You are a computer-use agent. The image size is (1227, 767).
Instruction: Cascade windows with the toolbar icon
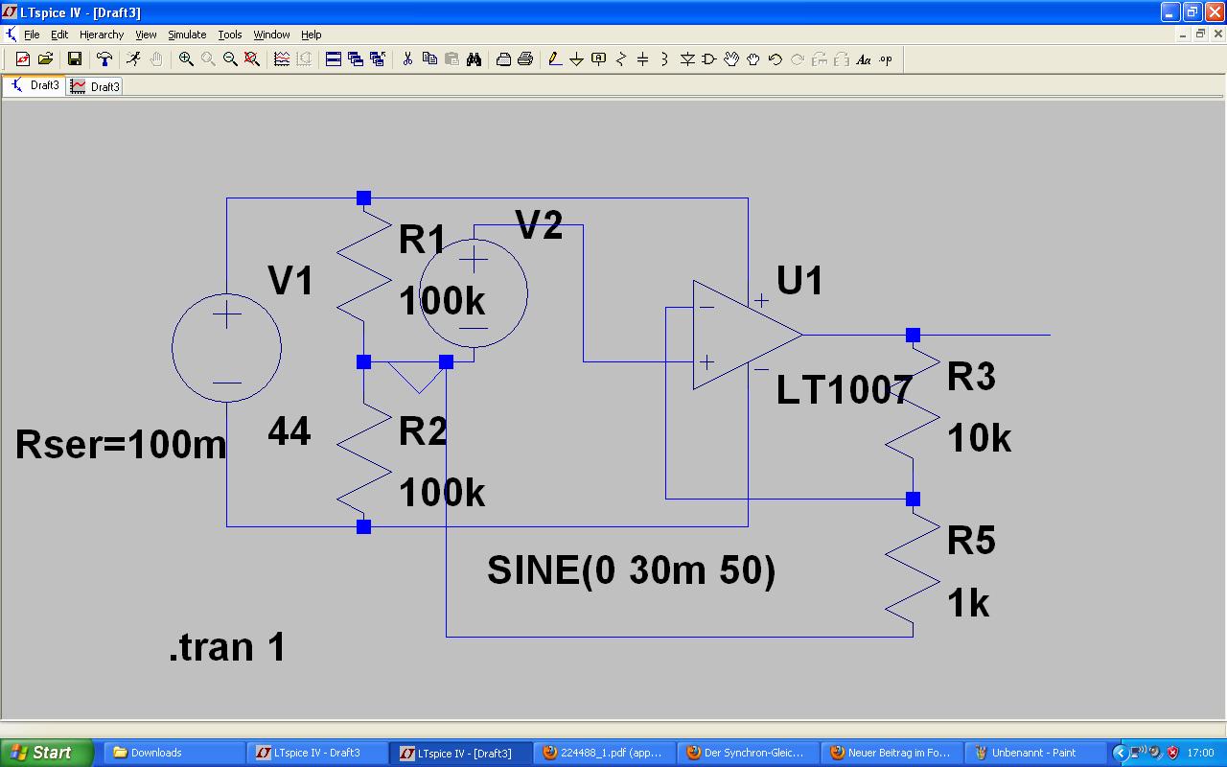(x=356, y=59)
